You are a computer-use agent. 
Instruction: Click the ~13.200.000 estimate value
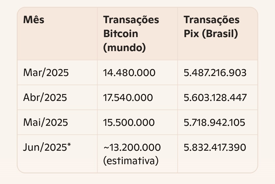click(132, 147)
